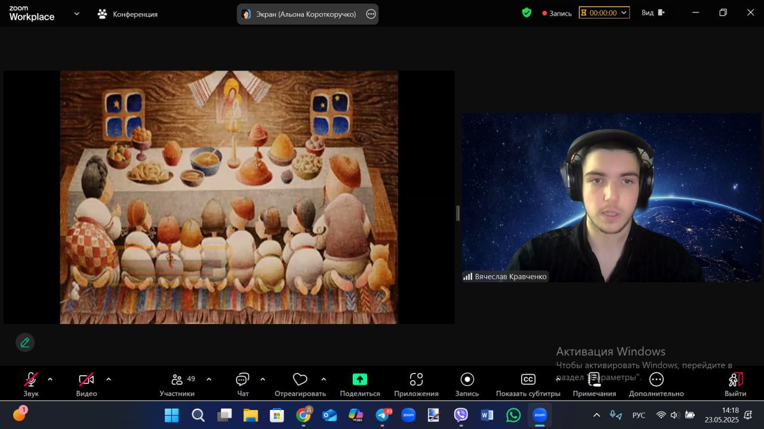Open Microsoft 365 Copilot from the taskbar
764x429 pixels.
356,415
